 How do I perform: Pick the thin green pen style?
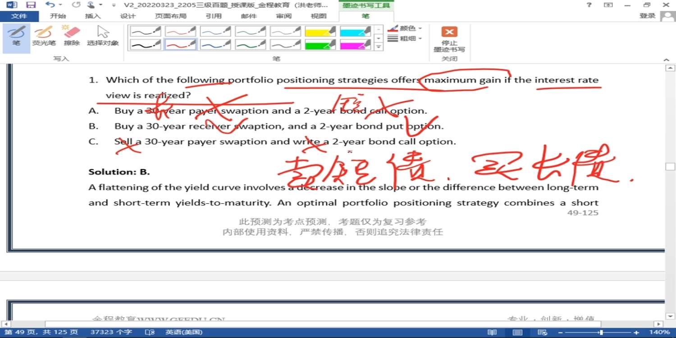coord(251,31)
